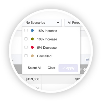The width and height of the screenshot is (102, 102).
Task: Open the All Forecasts dropdown
Action: 73,23
